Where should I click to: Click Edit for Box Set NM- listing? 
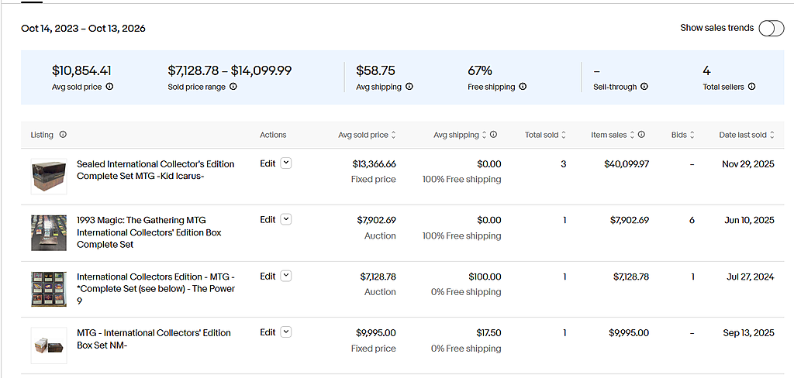pos(268,332)
